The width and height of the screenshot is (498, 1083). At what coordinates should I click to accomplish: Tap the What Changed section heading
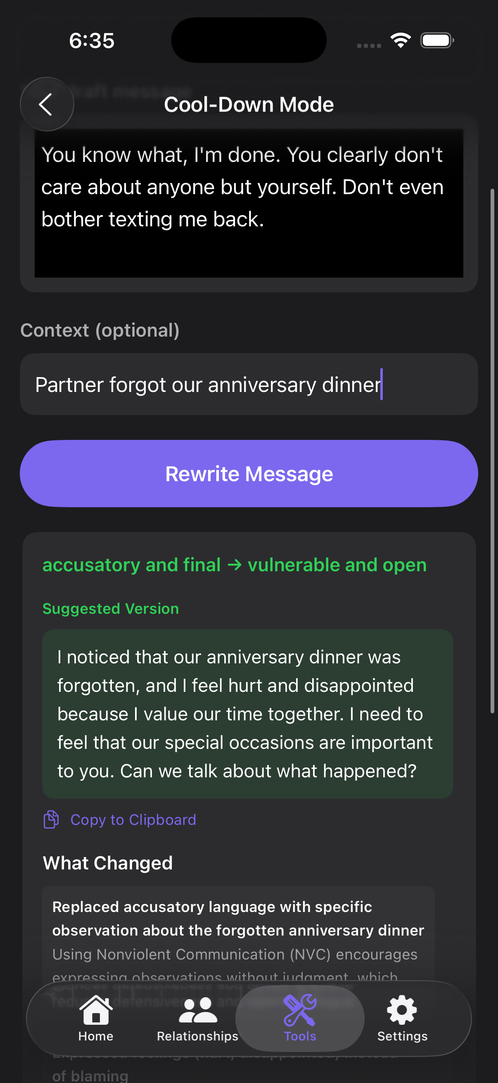pyautogui.click(x=107, y=862)
